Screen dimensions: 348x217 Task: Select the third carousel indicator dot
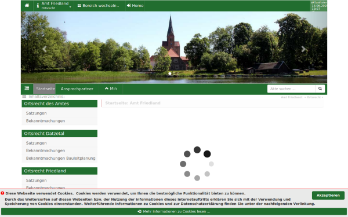click(x=178, y=73)
